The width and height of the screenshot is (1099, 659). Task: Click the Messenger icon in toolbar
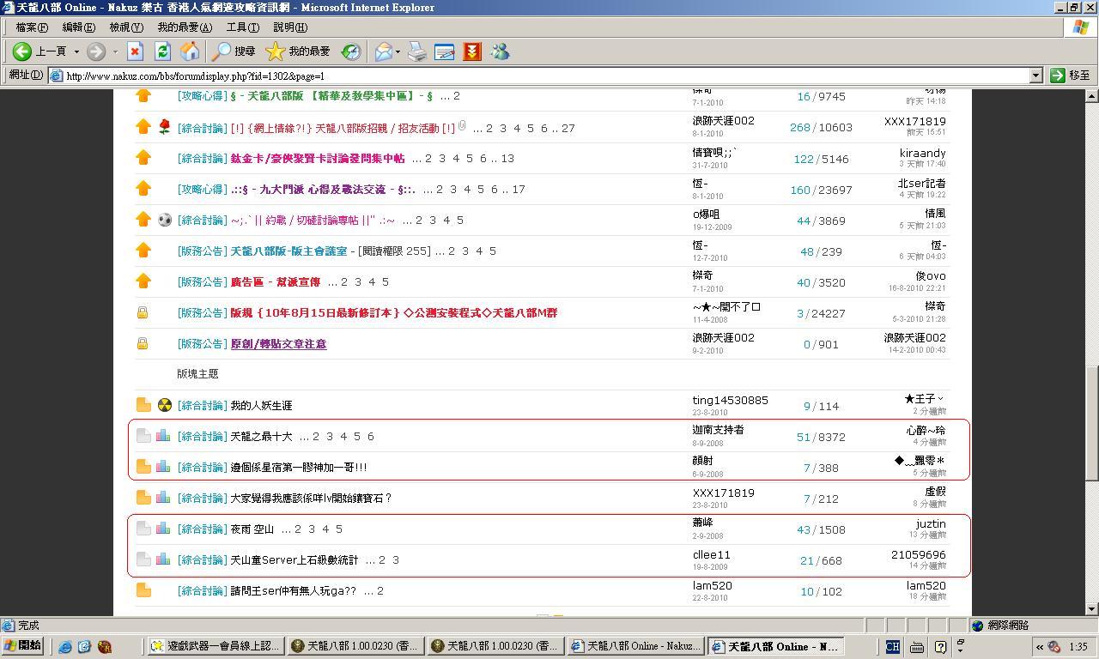coord(500,51)
